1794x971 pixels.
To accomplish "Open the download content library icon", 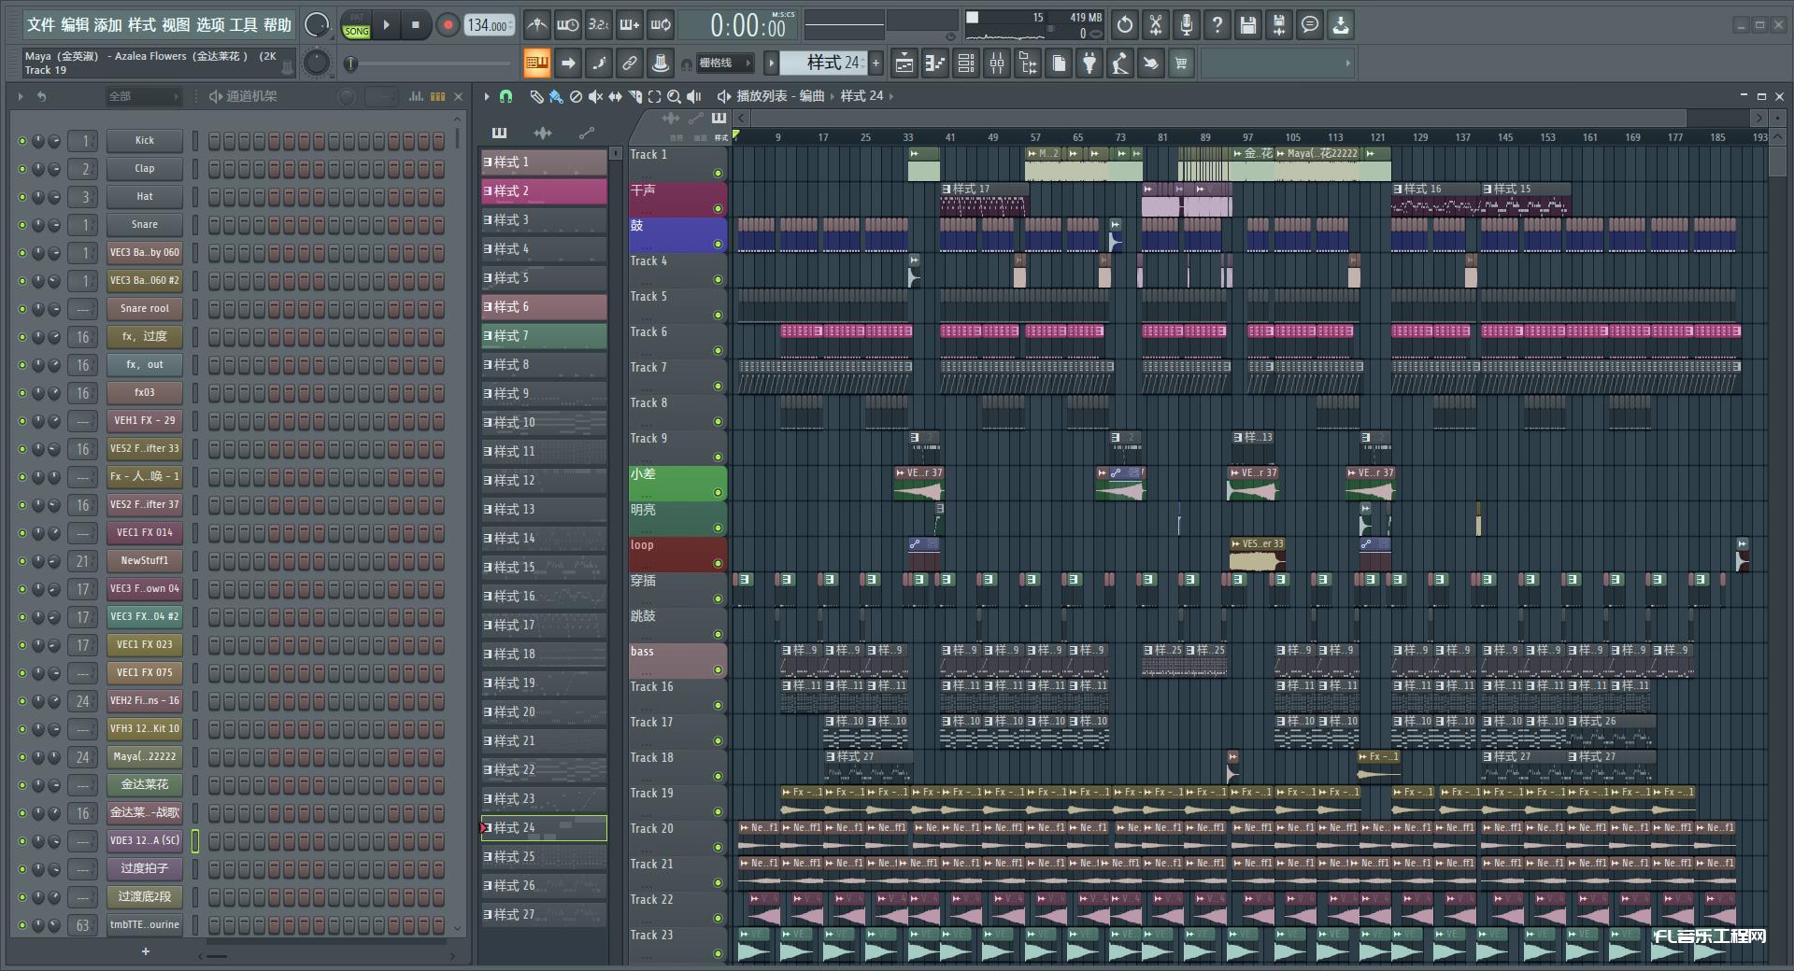I will [x=1341, y=25].
